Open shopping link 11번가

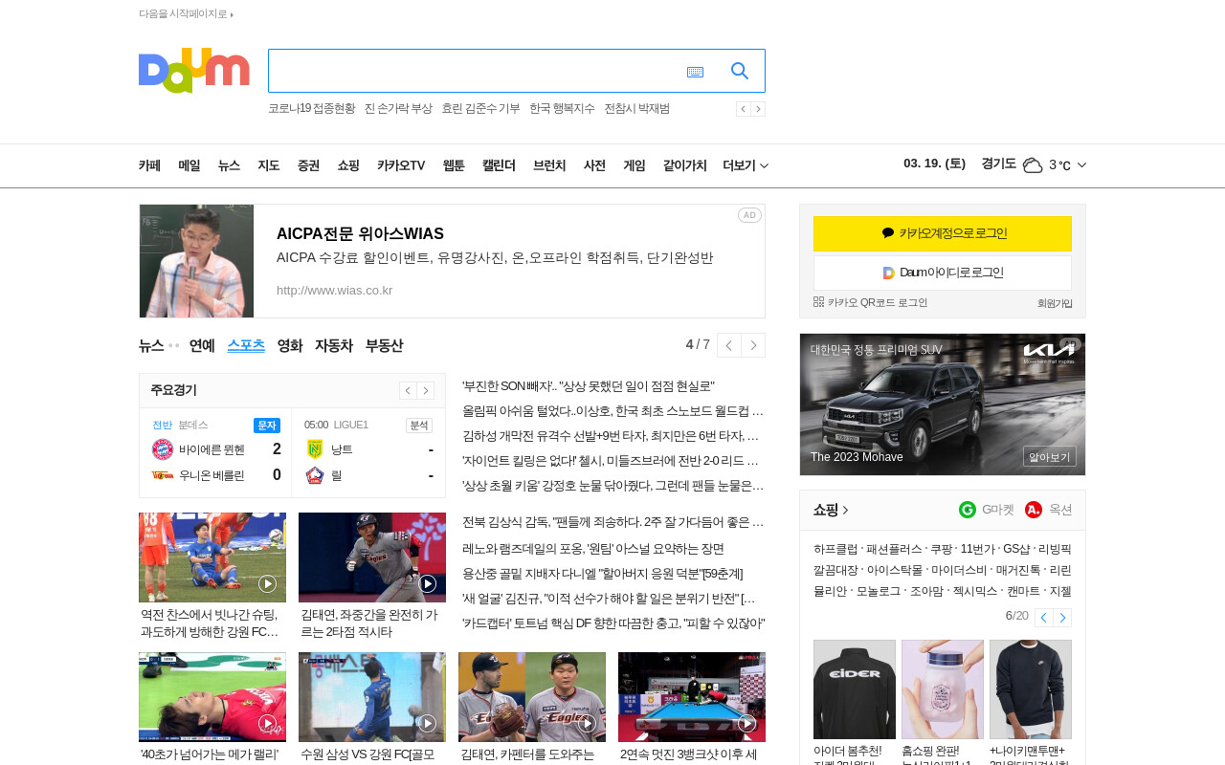977,549
